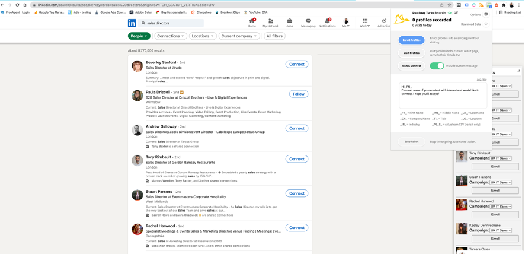Open the Reading List icon

[501, 12]
